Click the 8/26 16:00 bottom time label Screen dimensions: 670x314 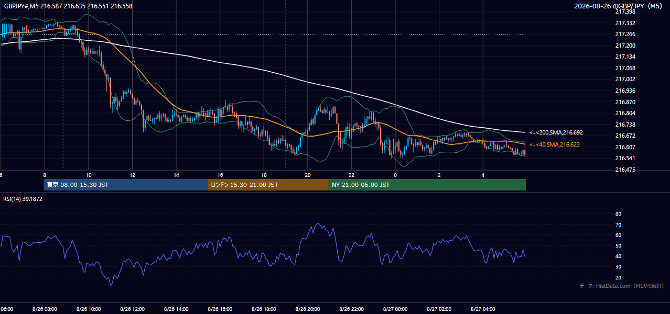220,309
